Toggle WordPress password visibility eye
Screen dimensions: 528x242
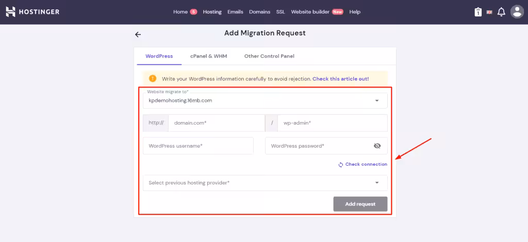pos(377,146)
